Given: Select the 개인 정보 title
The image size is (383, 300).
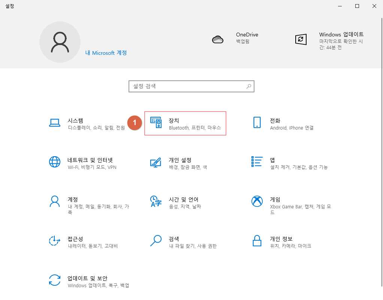Looking at the screenshot, I should (x=281, y=239).
